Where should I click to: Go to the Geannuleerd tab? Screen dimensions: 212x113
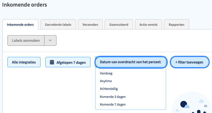point(119,25)
